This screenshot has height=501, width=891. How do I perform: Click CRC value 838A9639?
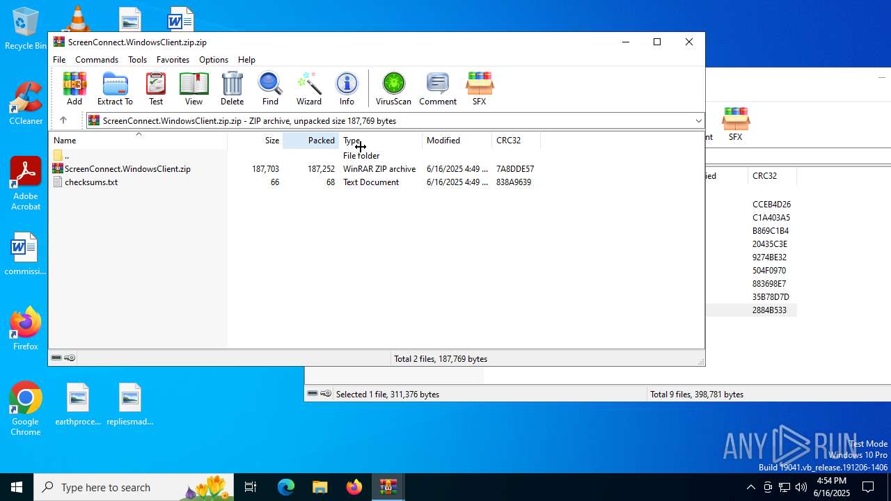click(514, 182)
